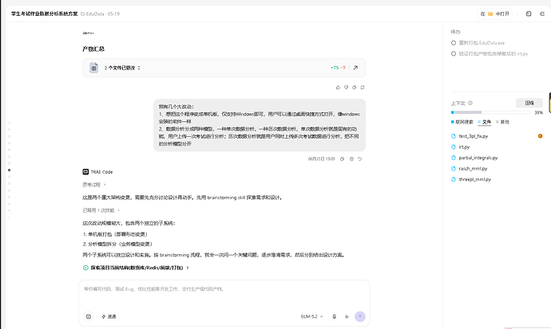Image resolution: width=551 pixels, height=329 pixels.
Task: Click the folder icon in header breadcrumb
Action: coord(82,14)
